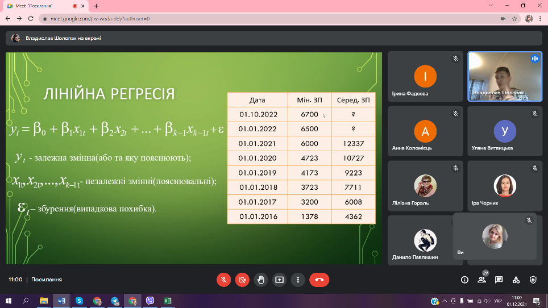
Task: Select Данило Павлишин participant tile
Action: pyautogui.click(x=421, y=240)
